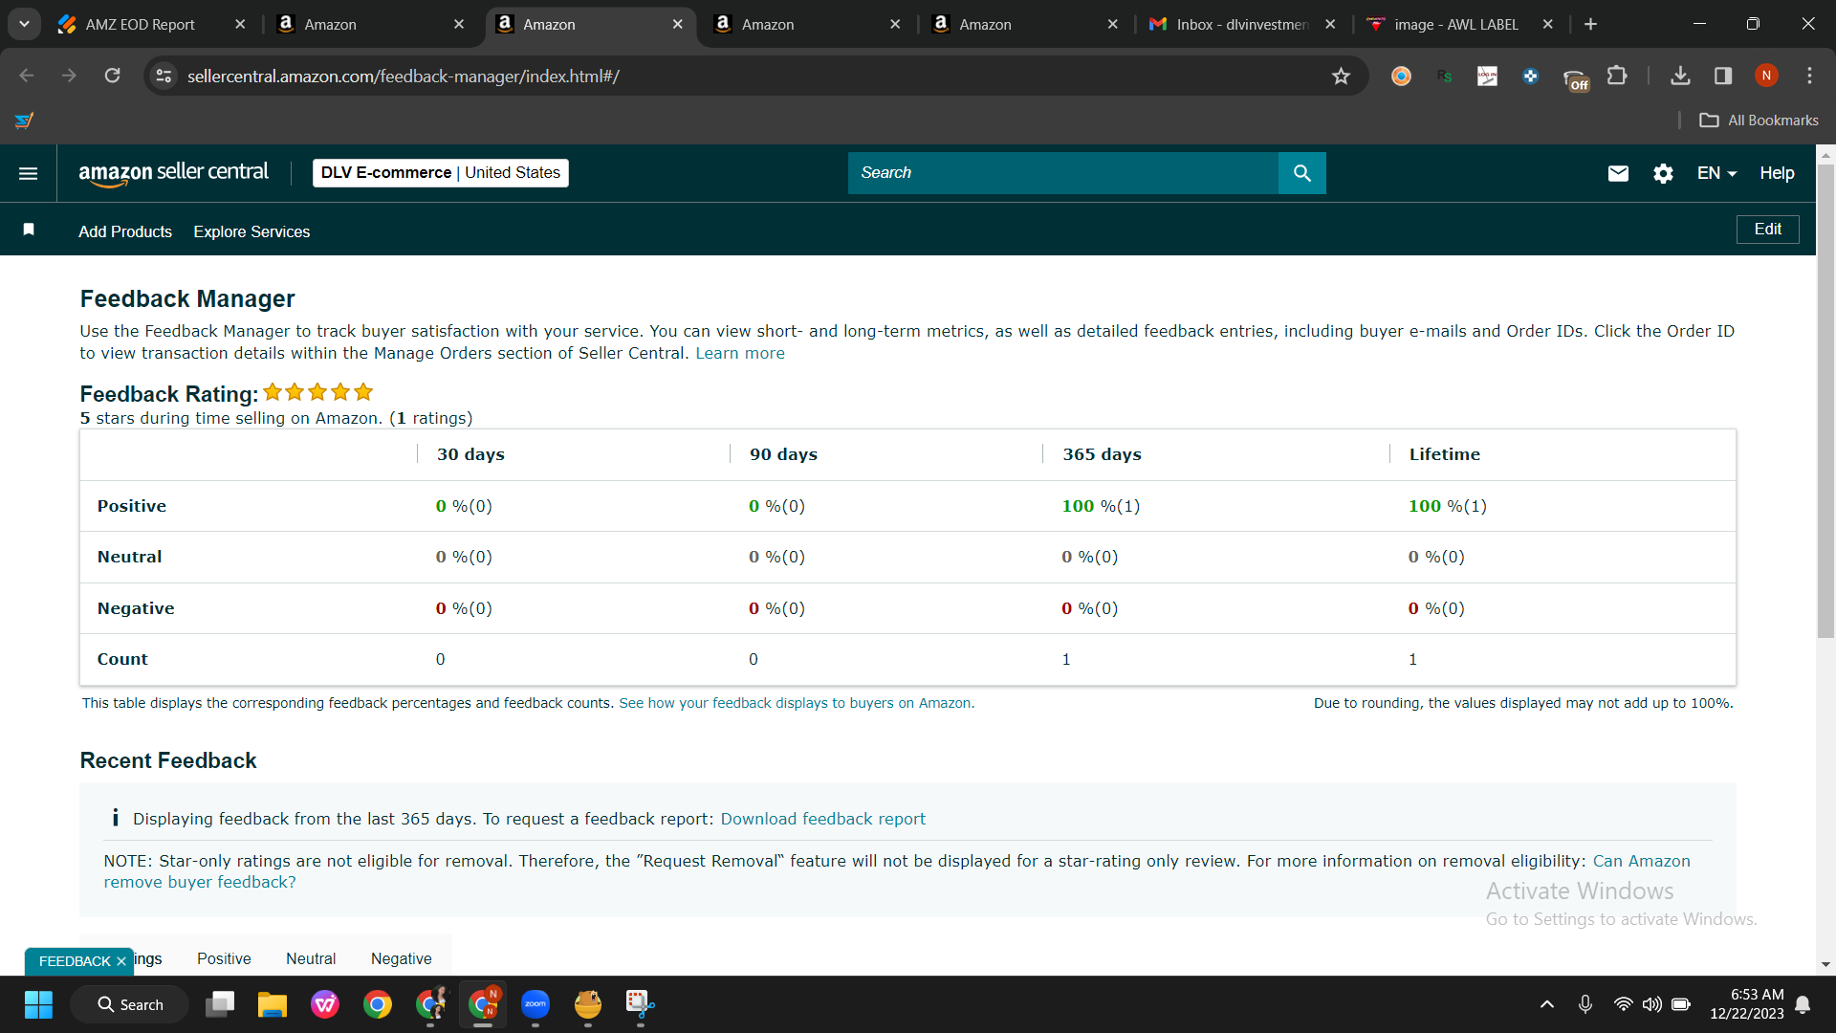Open File Explorer from the taskbar

[x=272, y=1004]
